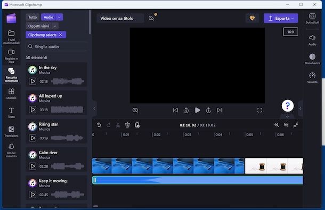Open I tuoi multimediali sidebar section

(11, 37)
